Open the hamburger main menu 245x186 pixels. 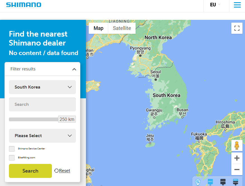237,5
